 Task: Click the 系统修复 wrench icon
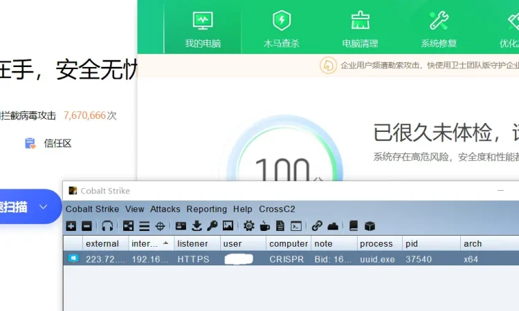[x=439, y=21]
